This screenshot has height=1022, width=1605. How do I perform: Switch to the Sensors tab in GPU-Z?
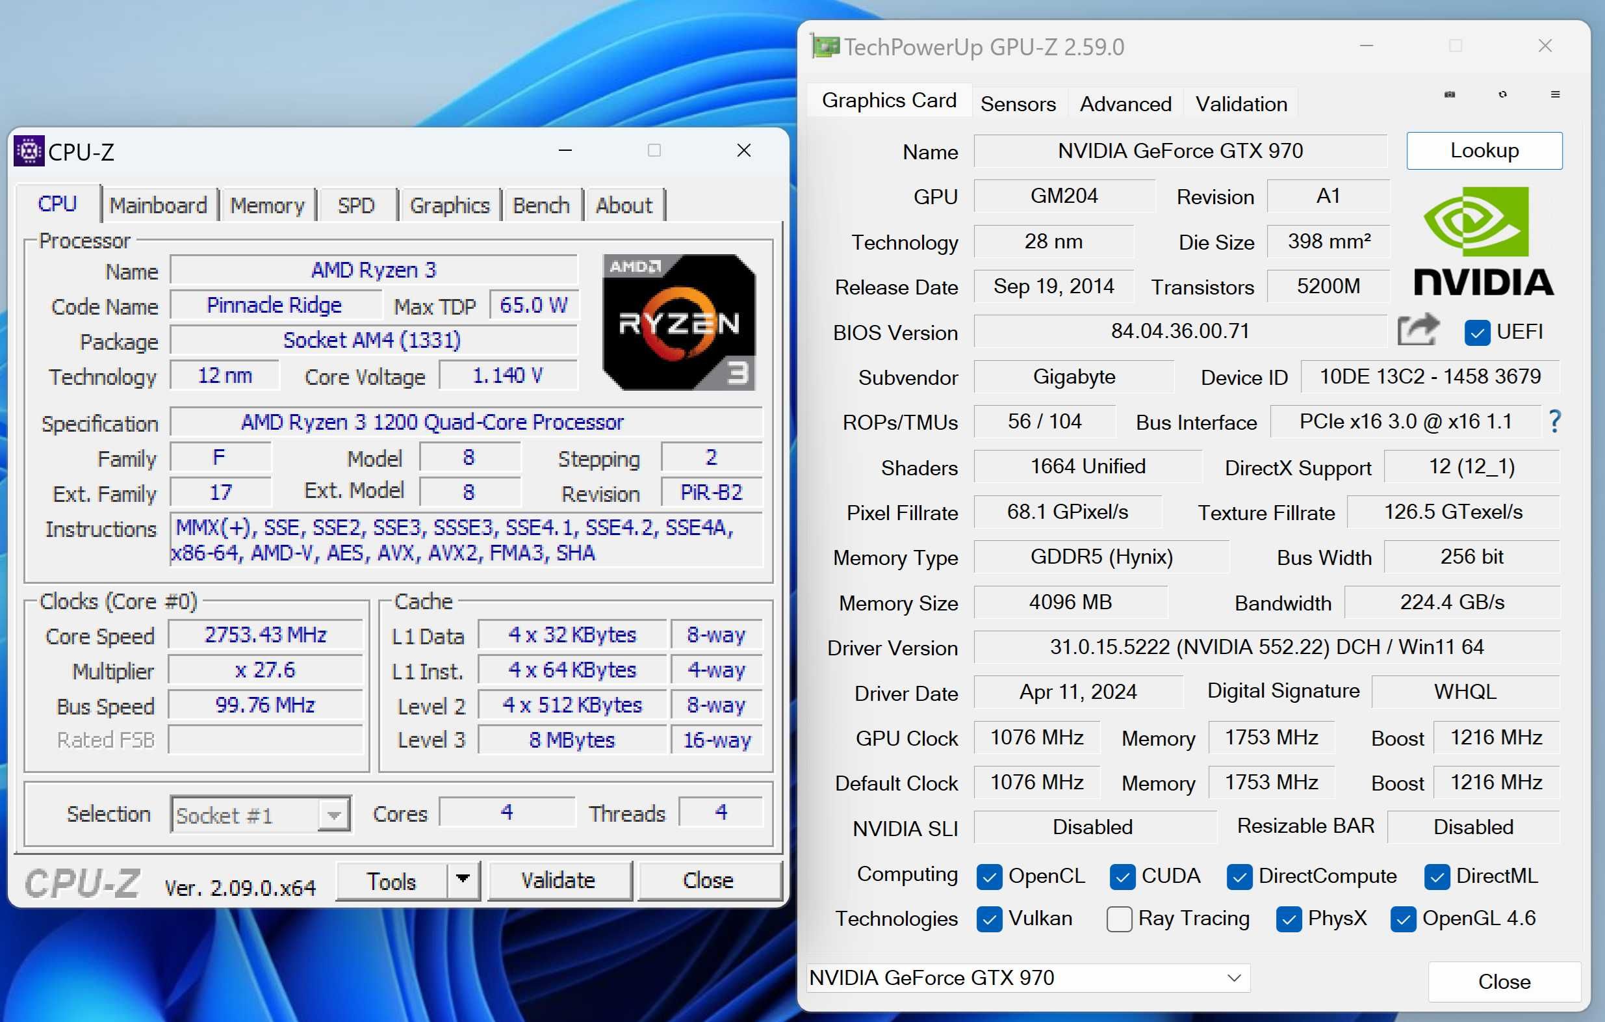pyautogui.click(x=1018, y=103)
